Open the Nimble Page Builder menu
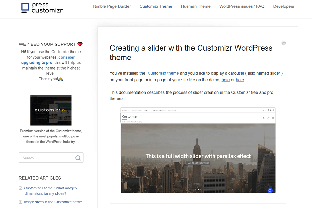 (x=112, y=6)
